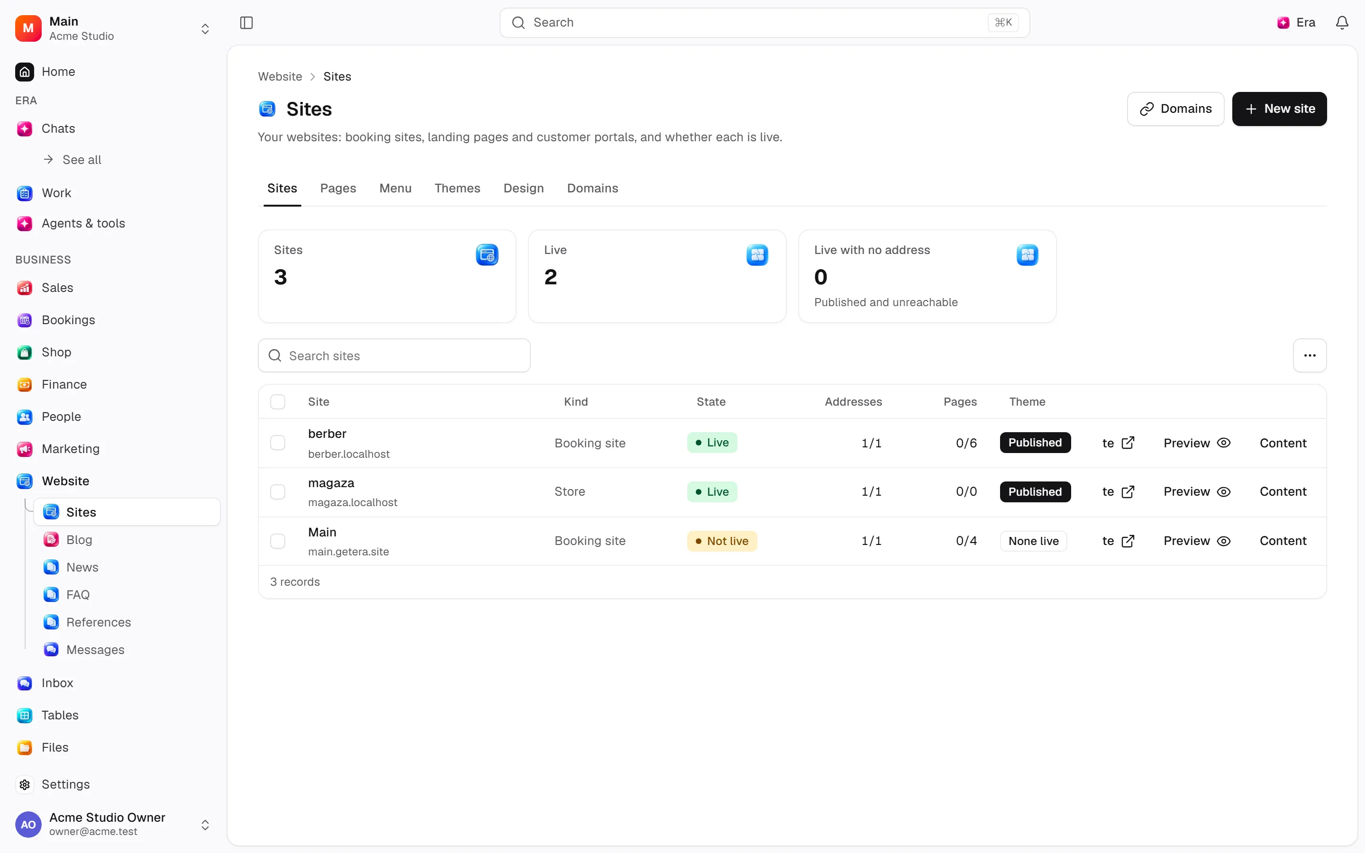Screen dimensions: 1365x853
Task: Open table options three-dot menu
Action: [x=1310, y=355]
